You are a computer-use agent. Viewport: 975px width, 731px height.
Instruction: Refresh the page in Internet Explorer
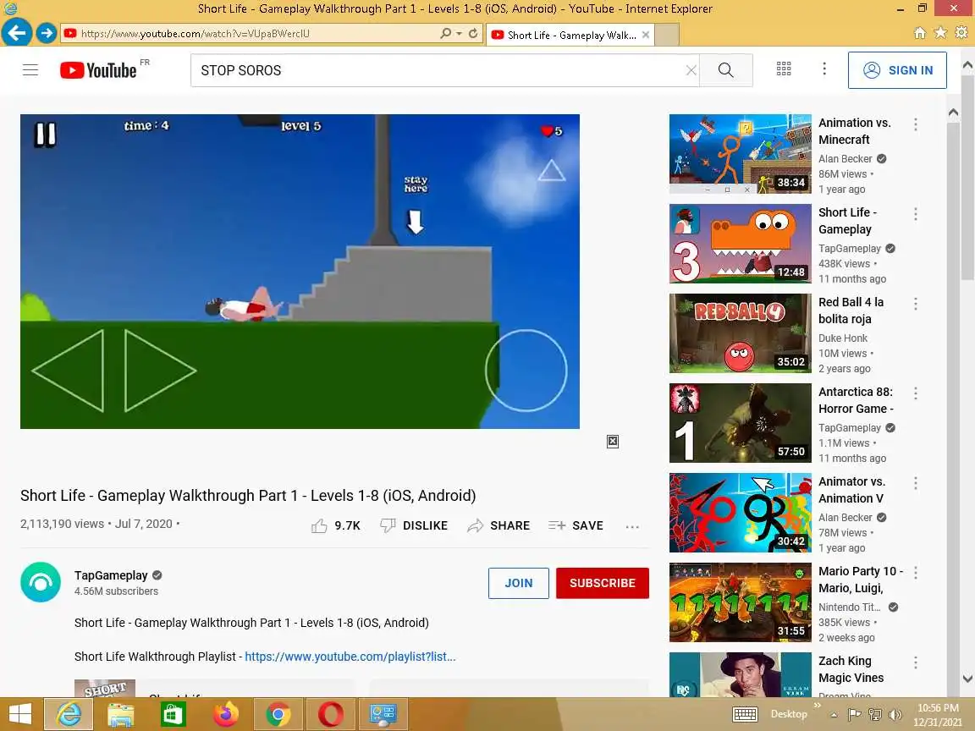(473, 33)
